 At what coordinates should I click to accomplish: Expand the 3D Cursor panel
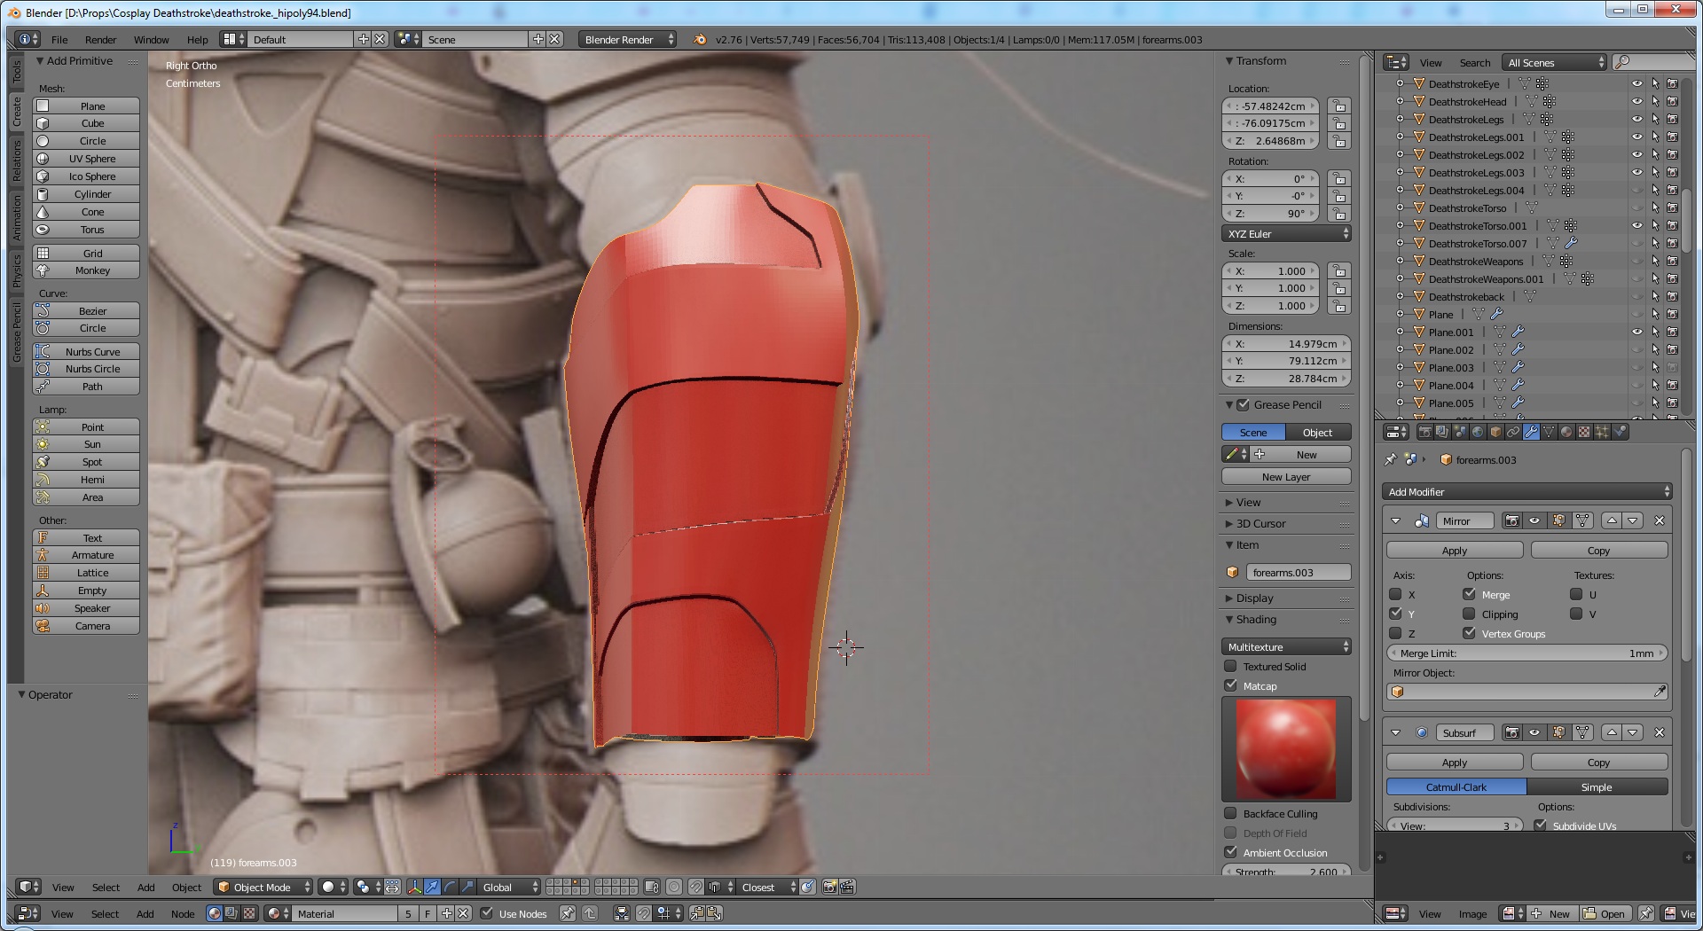click(x=1260, y=523)
